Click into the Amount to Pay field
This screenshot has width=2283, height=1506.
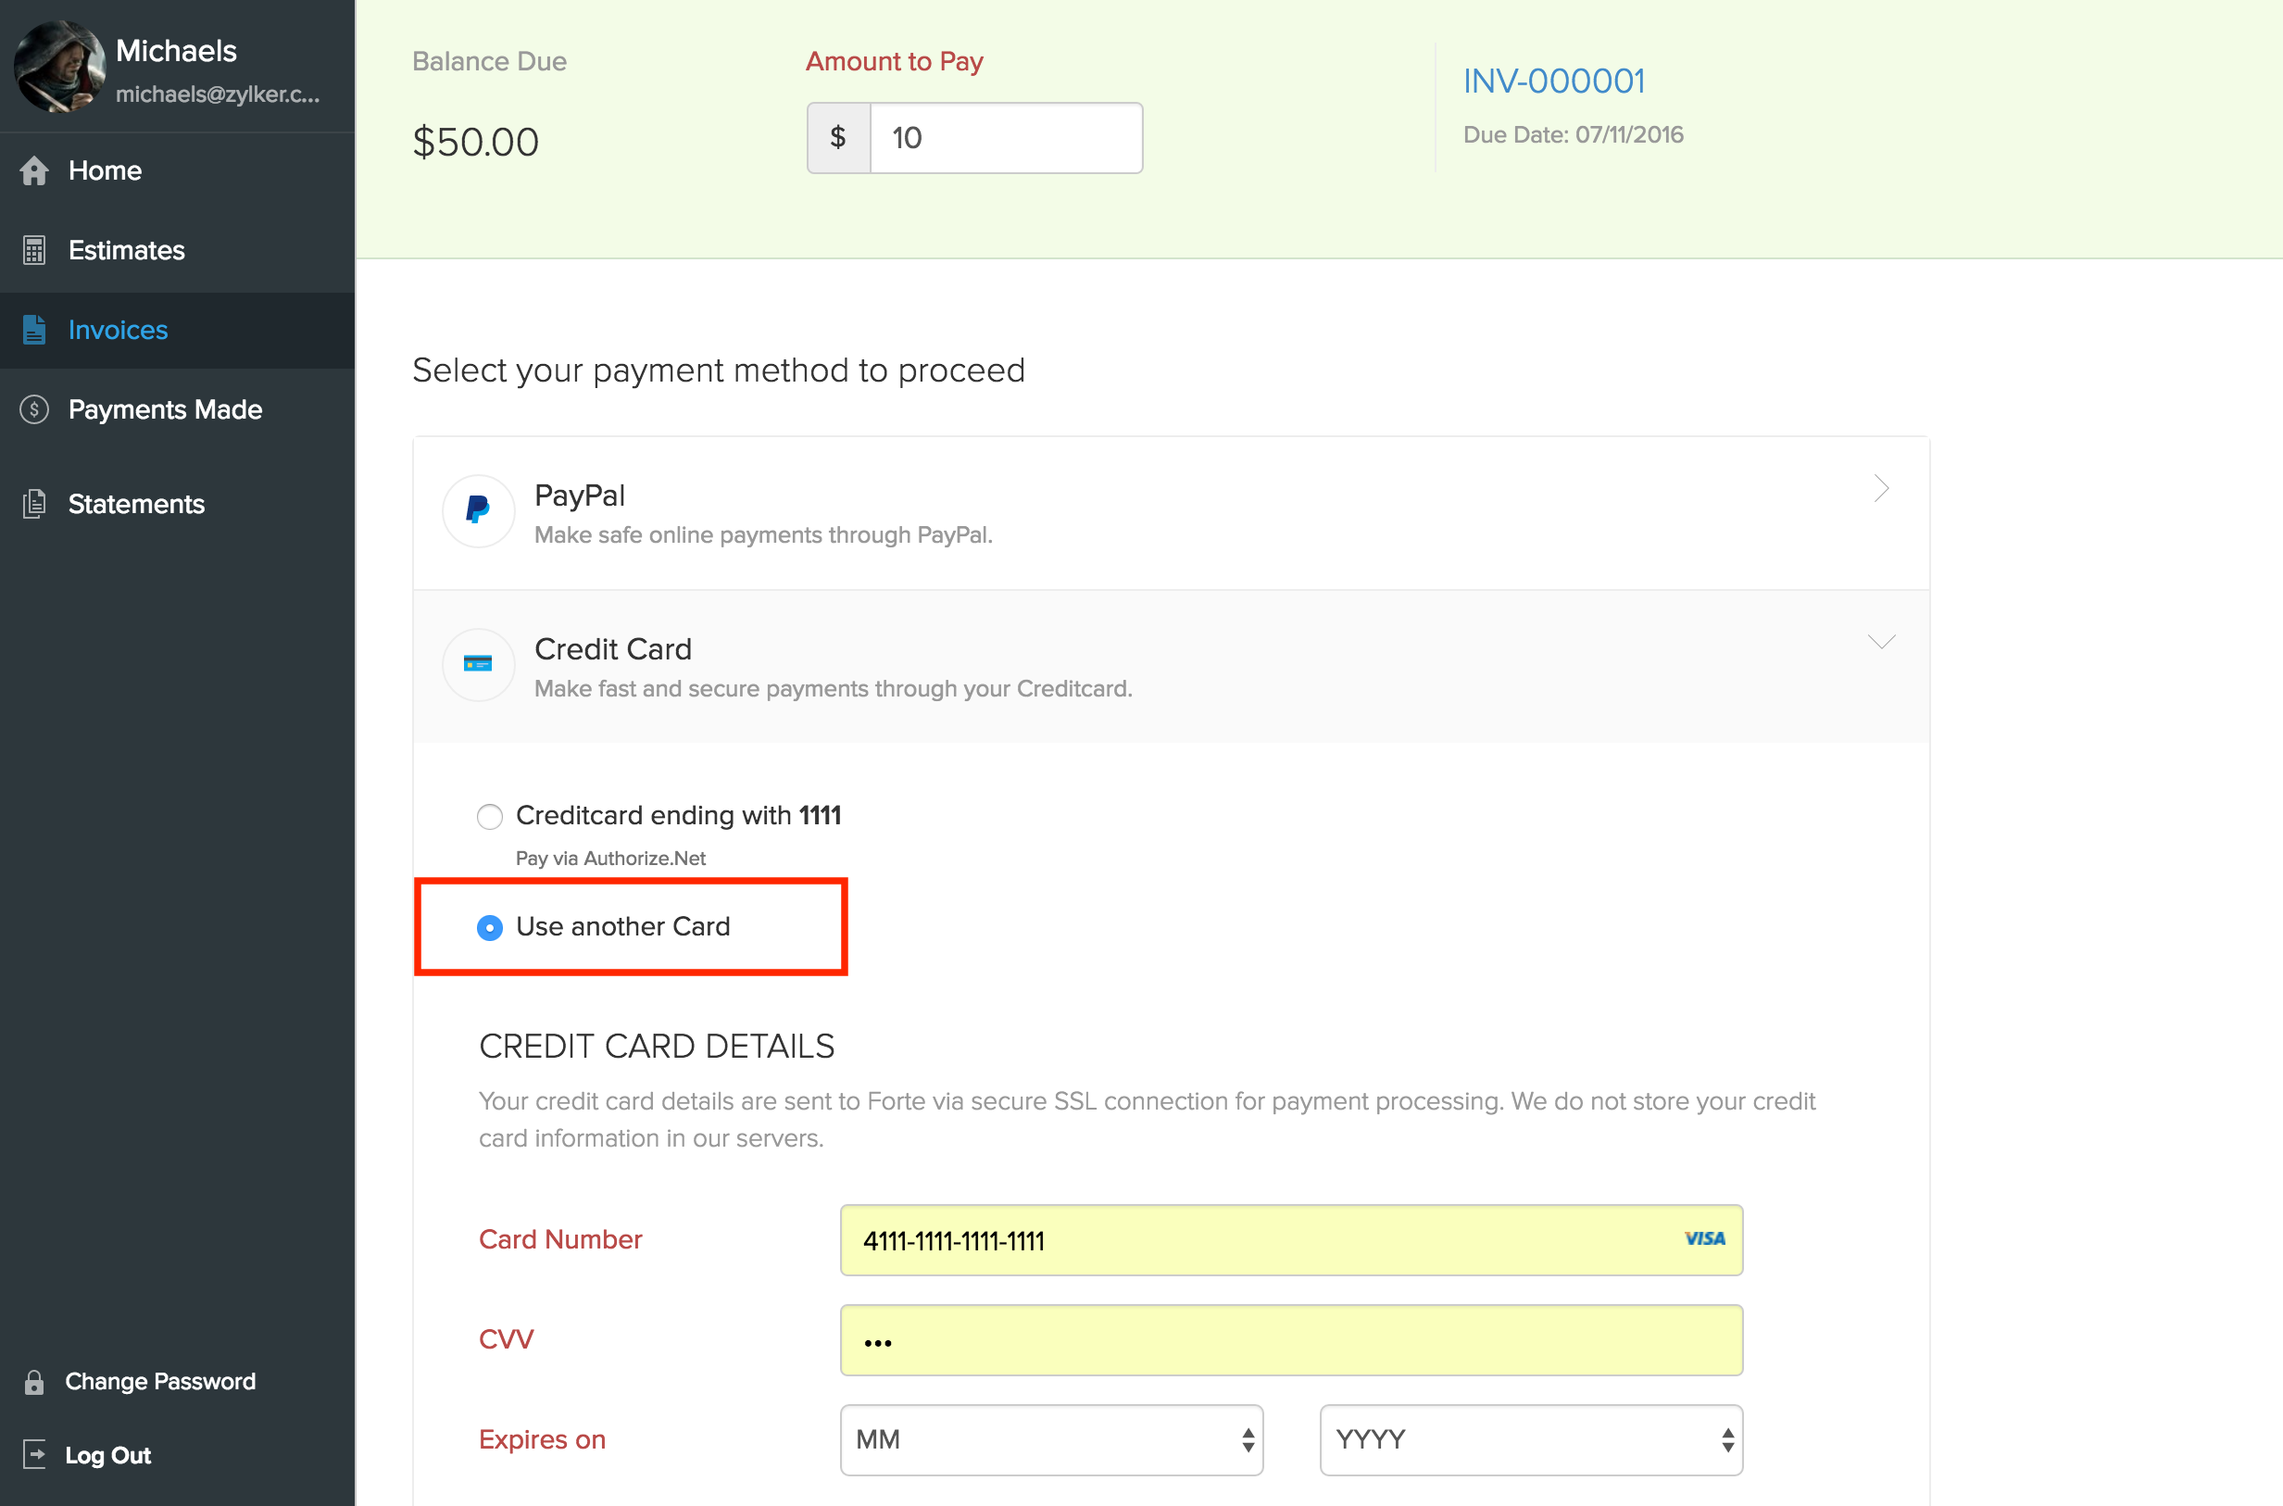(x=1005, y=138)
